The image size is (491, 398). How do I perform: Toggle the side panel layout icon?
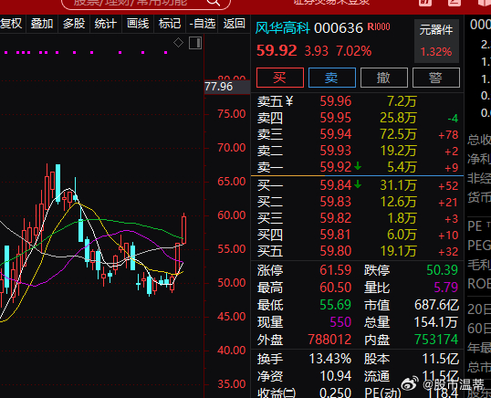tap(195, 43)
